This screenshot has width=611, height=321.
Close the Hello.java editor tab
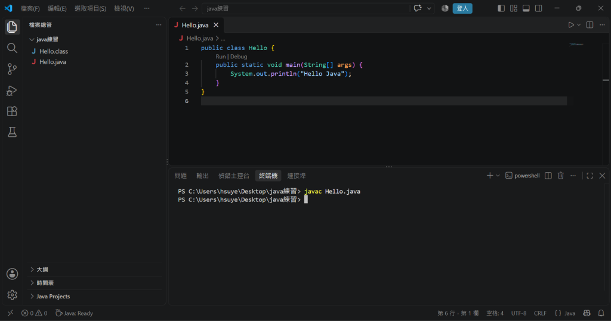pyautogui.click(x=216, y=25)
